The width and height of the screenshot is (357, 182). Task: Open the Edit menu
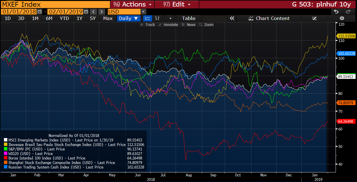(177, 5)
